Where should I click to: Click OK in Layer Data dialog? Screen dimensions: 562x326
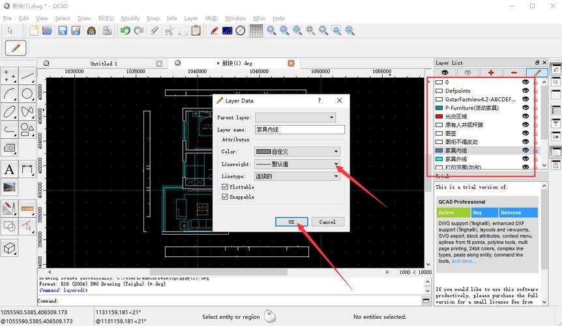[291, 222]
